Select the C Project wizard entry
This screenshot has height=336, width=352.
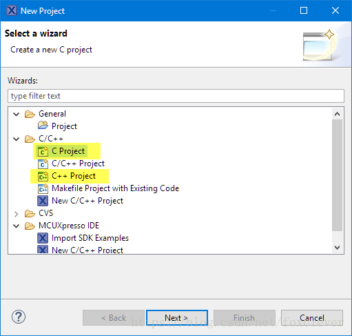click(68, 151)
